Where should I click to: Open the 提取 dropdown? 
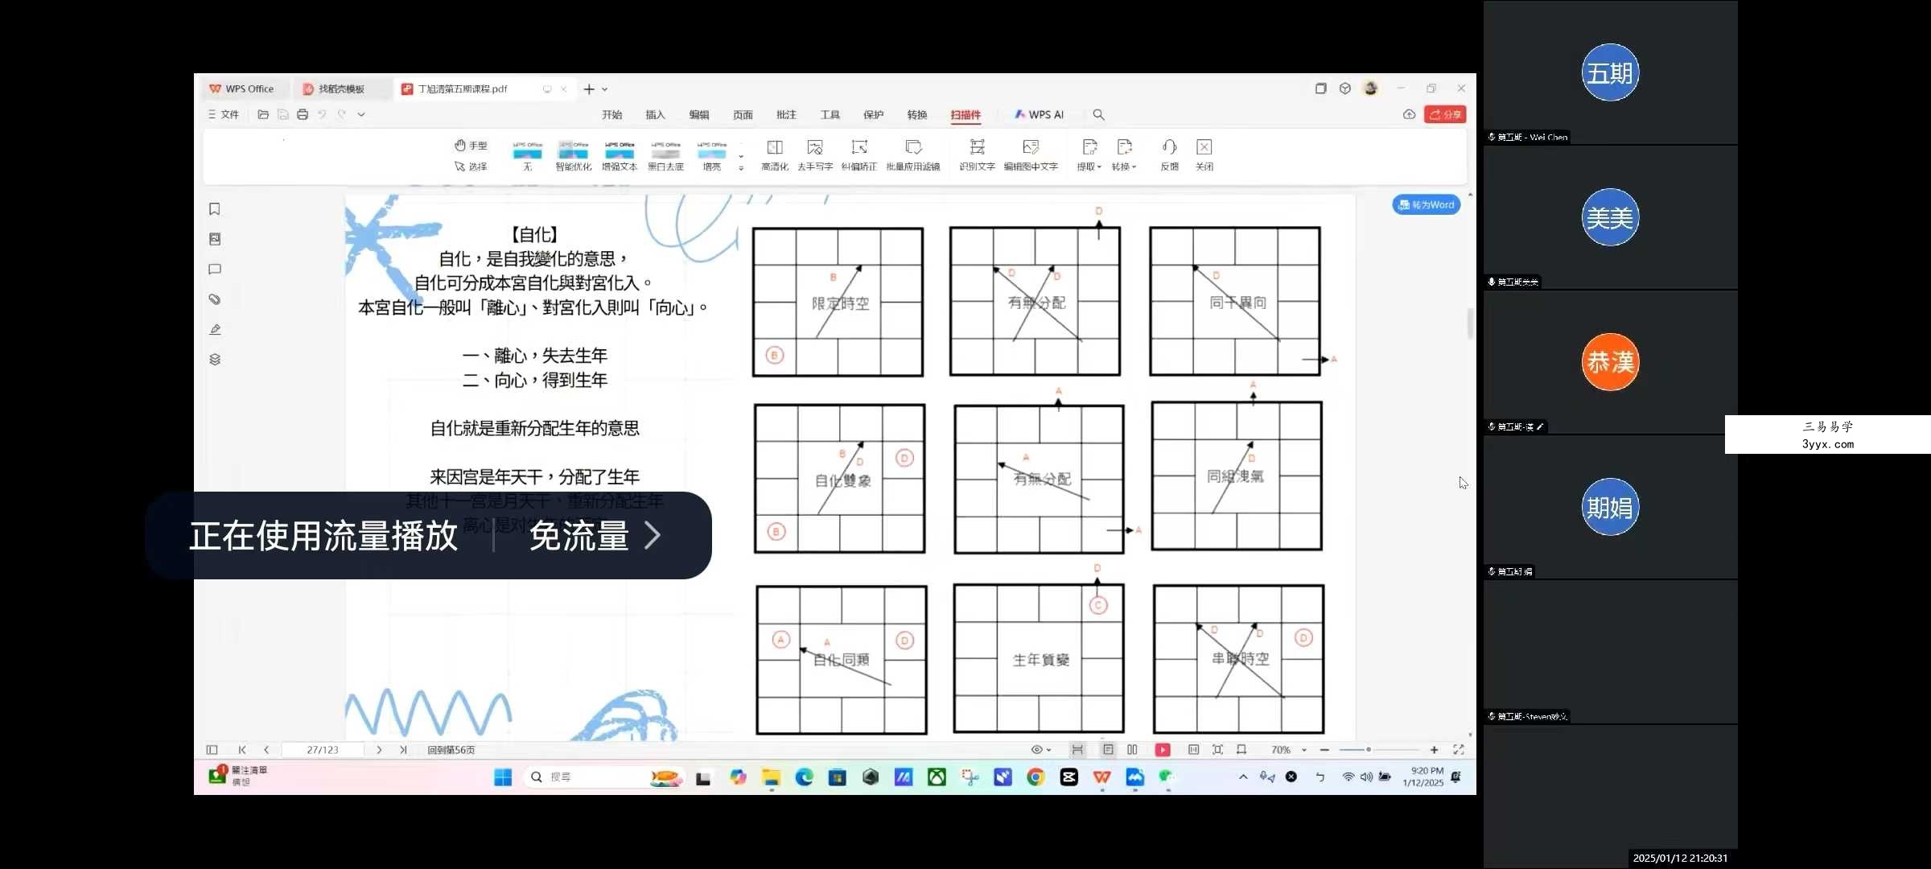pos(1089,155)
